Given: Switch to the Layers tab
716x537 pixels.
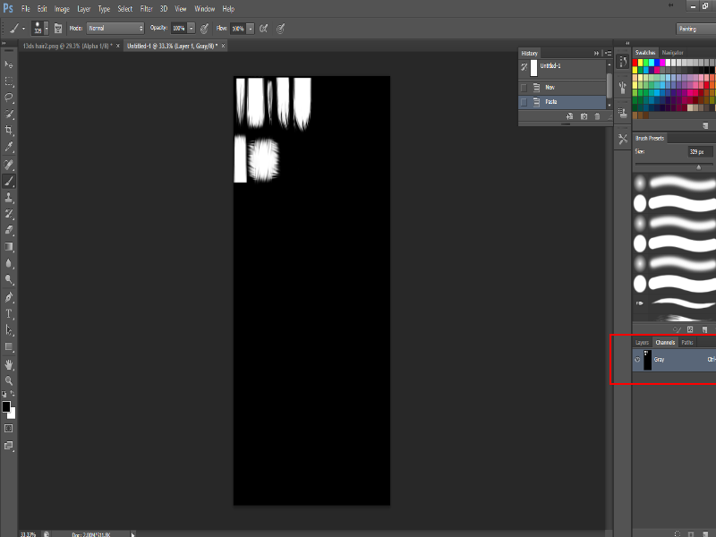Looking at the screenshot, I should click(x=642, y=342).
